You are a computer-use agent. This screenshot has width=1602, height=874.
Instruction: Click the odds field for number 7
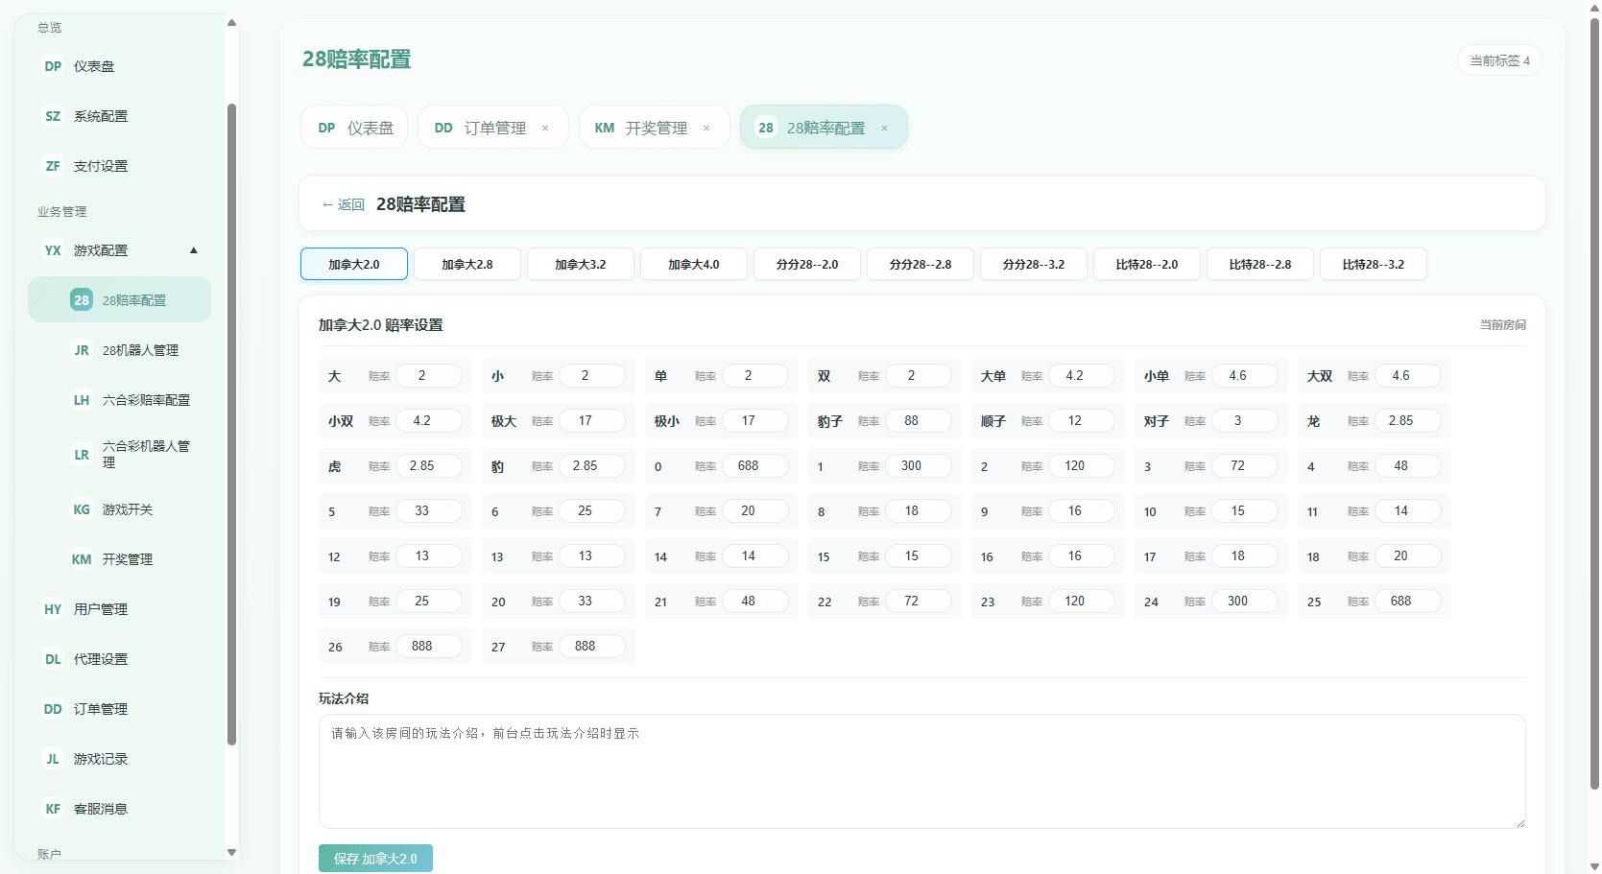(755, 510)
